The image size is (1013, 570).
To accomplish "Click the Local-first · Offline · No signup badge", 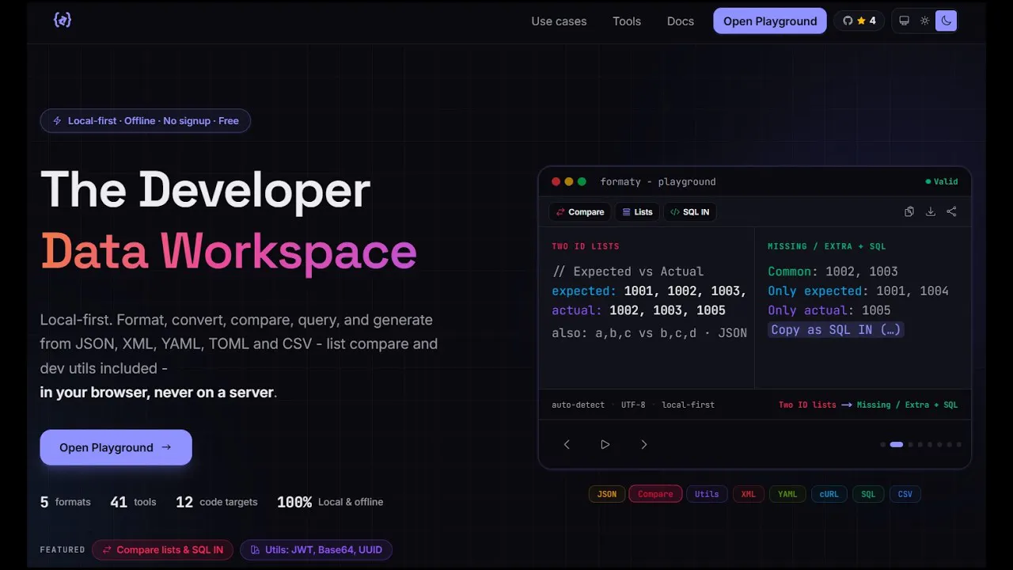I will point(146,120).
